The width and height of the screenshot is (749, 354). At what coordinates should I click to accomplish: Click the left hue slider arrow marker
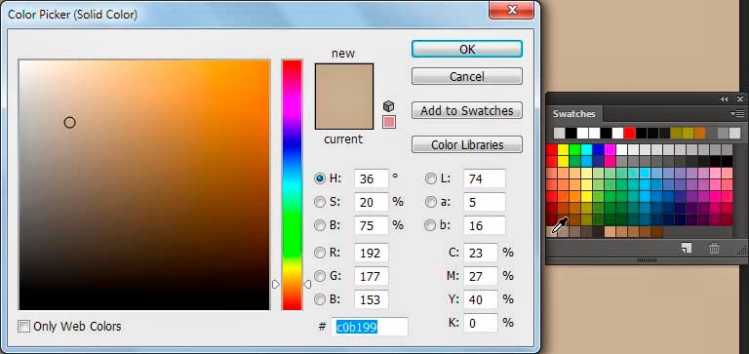point(276,284)
